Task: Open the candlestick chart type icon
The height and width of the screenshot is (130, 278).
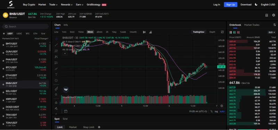Action: pos(144,32)
